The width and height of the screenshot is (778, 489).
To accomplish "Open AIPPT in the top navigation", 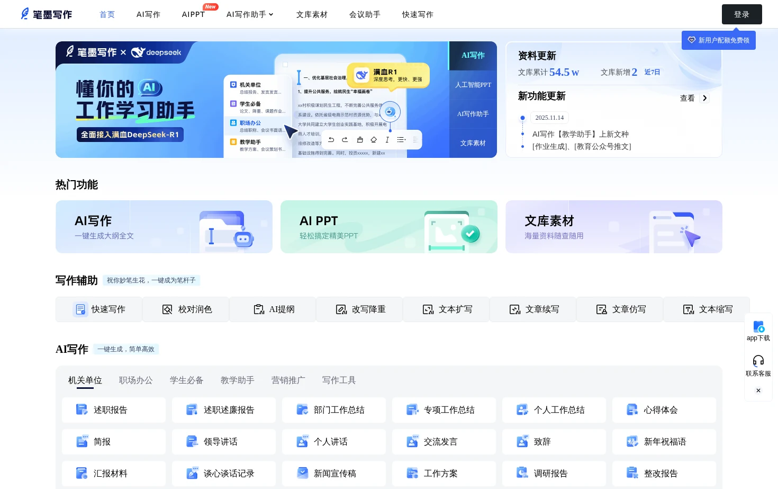I will point(193,14).
